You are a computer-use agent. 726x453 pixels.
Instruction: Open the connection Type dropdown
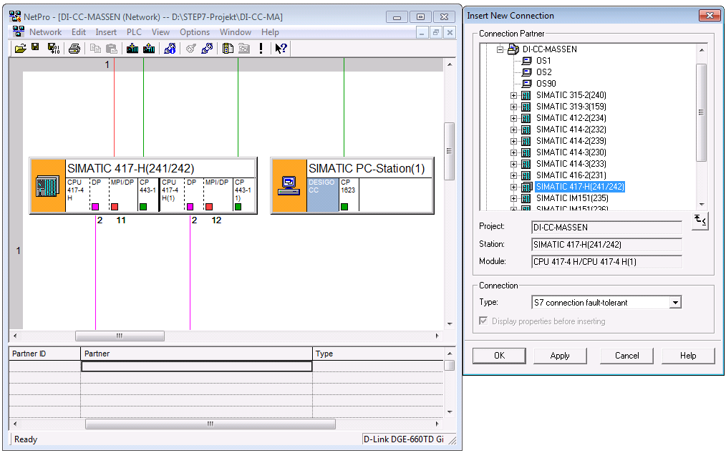[x=674, y=303]
